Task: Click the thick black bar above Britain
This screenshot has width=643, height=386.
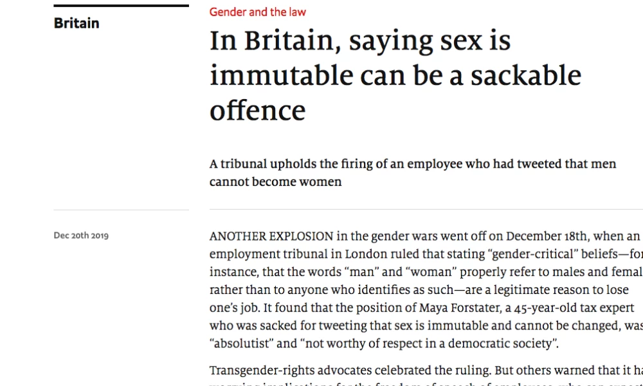Action: click(x=122, y=6)
